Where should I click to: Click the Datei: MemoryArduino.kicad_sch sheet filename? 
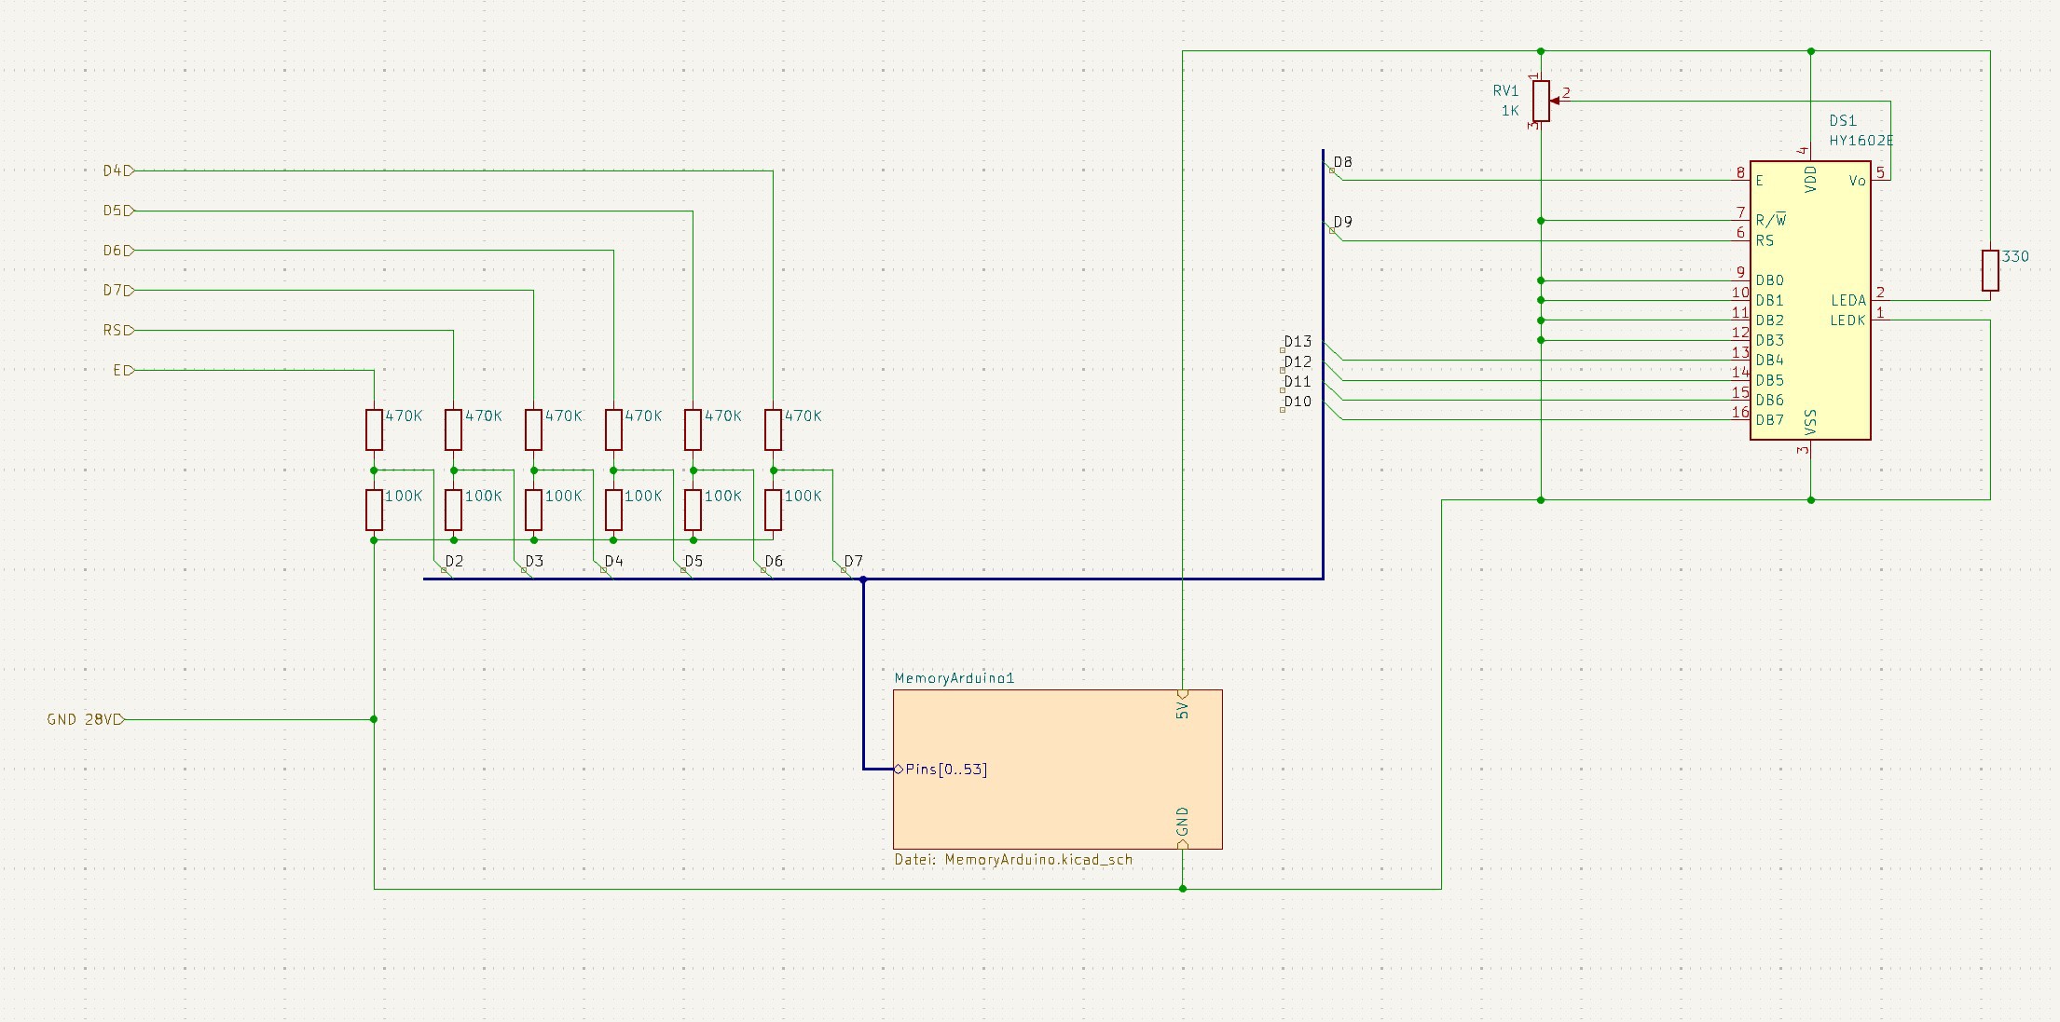pos(1014,859)
